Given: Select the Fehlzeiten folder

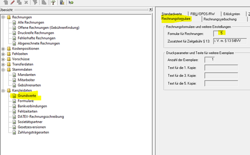Looking at the screenshot, I should click(x=20, y=54).
